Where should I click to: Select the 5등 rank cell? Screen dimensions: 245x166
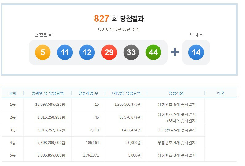coord(13,155)
